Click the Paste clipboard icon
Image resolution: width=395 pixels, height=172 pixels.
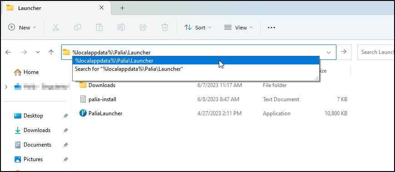99,27
